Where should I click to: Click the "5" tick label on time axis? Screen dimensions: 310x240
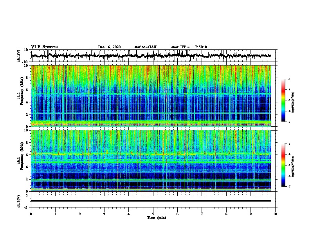coord(153,214)
